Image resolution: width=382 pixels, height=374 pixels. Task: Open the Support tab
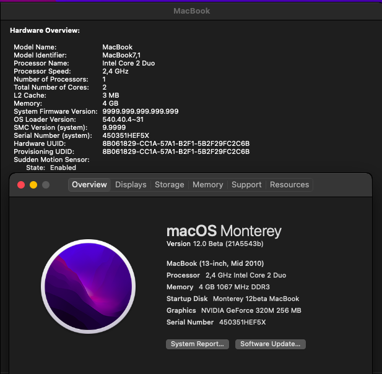pyautogui.click(x=246, y=185)
